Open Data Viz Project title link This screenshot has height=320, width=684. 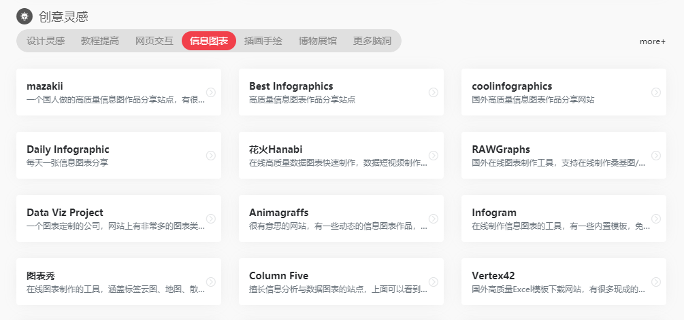(x=65, y=213)
